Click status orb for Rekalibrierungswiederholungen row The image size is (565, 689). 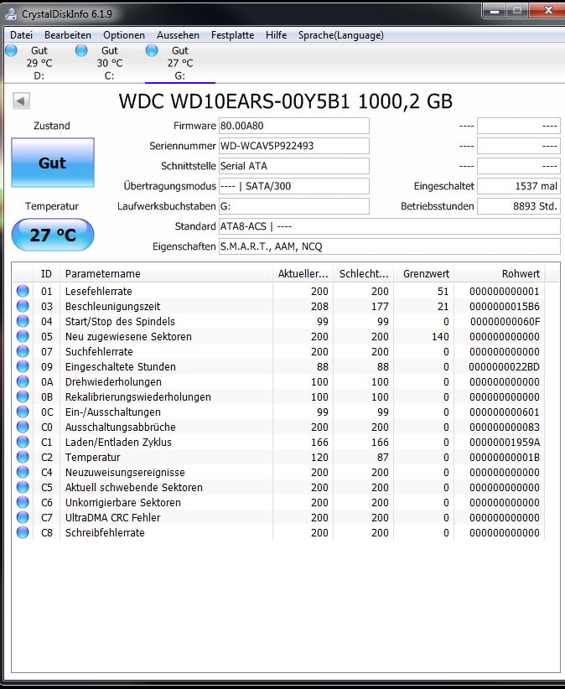[23, 396]
